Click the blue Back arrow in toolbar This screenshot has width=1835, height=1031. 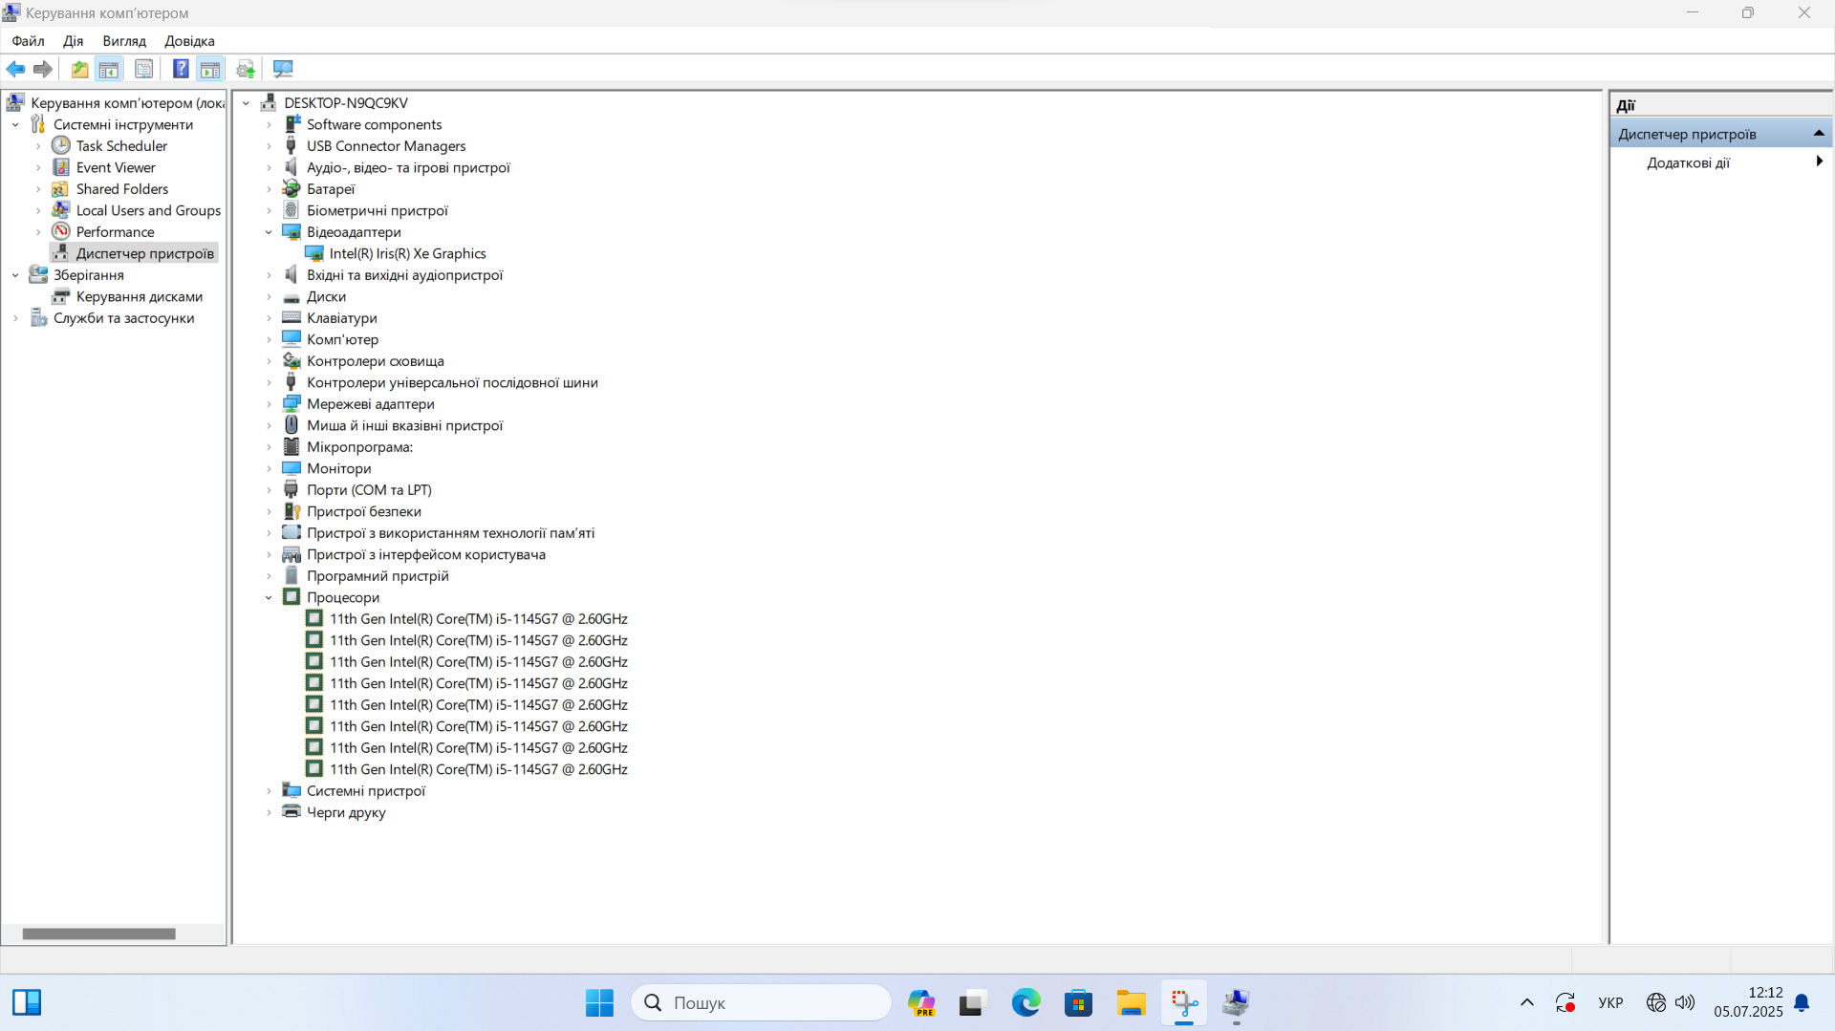tap(15, 69)
